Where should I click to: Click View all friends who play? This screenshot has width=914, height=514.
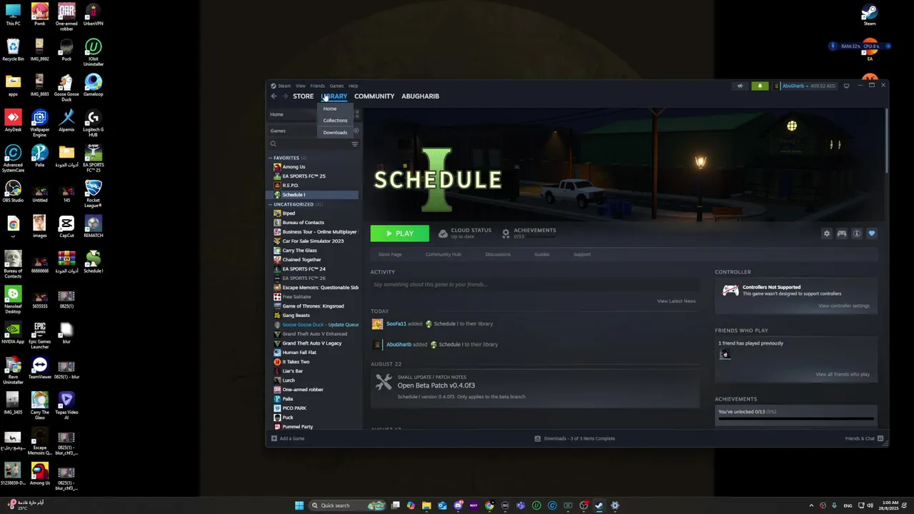(843, 375)
